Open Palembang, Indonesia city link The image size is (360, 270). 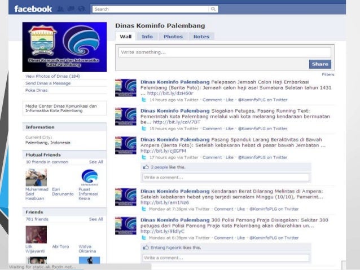click(48, 143)
